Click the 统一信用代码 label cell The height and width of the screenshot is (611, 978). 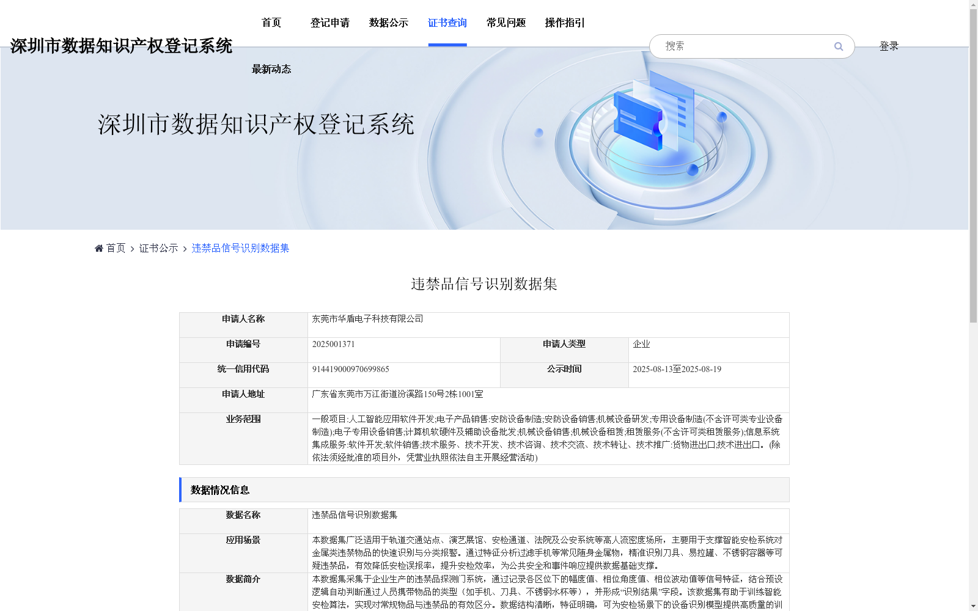243,375
